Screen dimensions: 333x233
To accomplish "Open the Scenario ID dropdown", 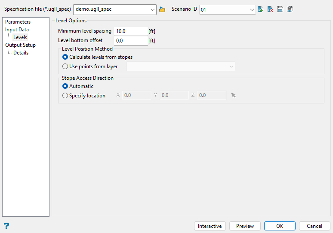I will tap(252, 10).
